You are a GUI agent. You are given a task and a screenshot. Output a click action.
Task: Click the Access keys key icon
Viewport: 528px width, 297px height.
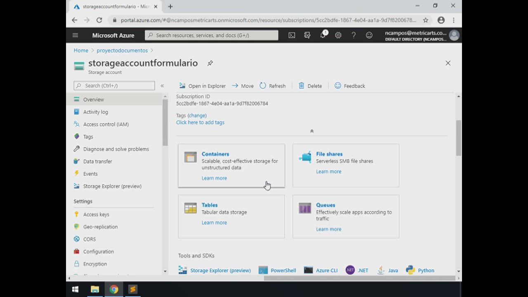point(76,214)
